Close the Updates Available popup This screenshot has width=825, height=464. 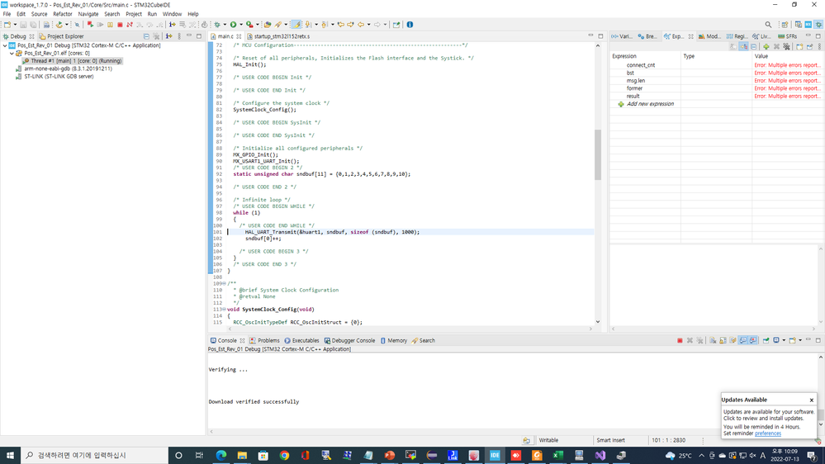click(811, 400)
